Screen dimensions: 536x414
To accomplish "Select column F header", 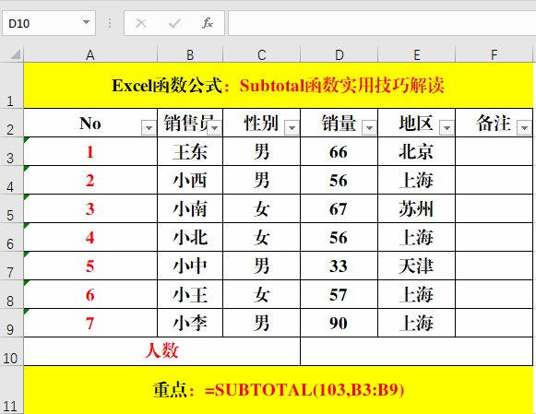I will pyautogui.click(x=494, y=54).
